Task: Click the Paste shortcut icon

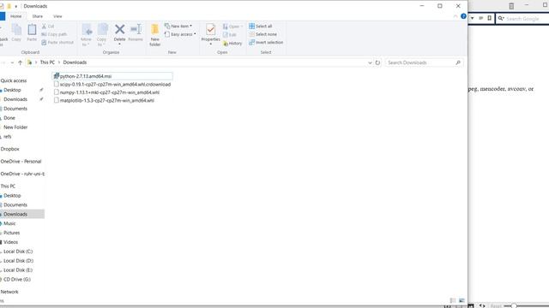Action: click(x=44, y=42)
